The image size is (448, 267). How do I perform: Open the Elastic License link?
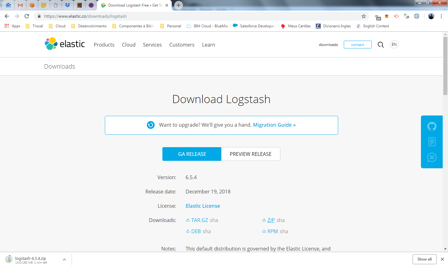[x=203, y=206]
